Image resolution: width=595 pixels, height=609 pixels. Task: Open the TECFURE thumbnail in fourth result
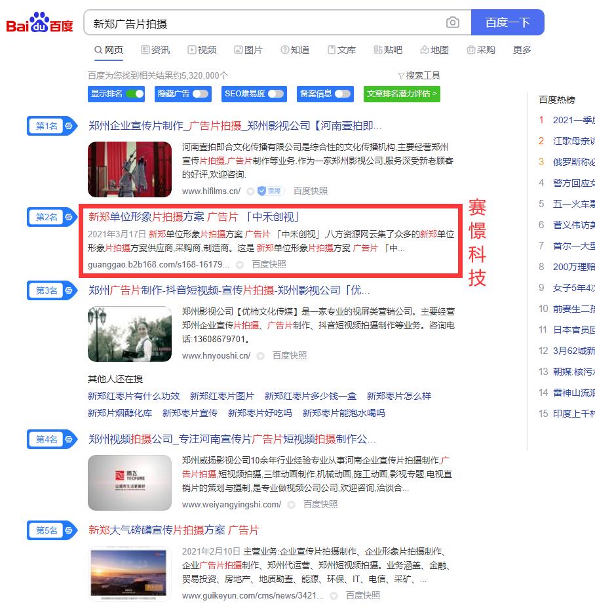[x=130, y=482]
